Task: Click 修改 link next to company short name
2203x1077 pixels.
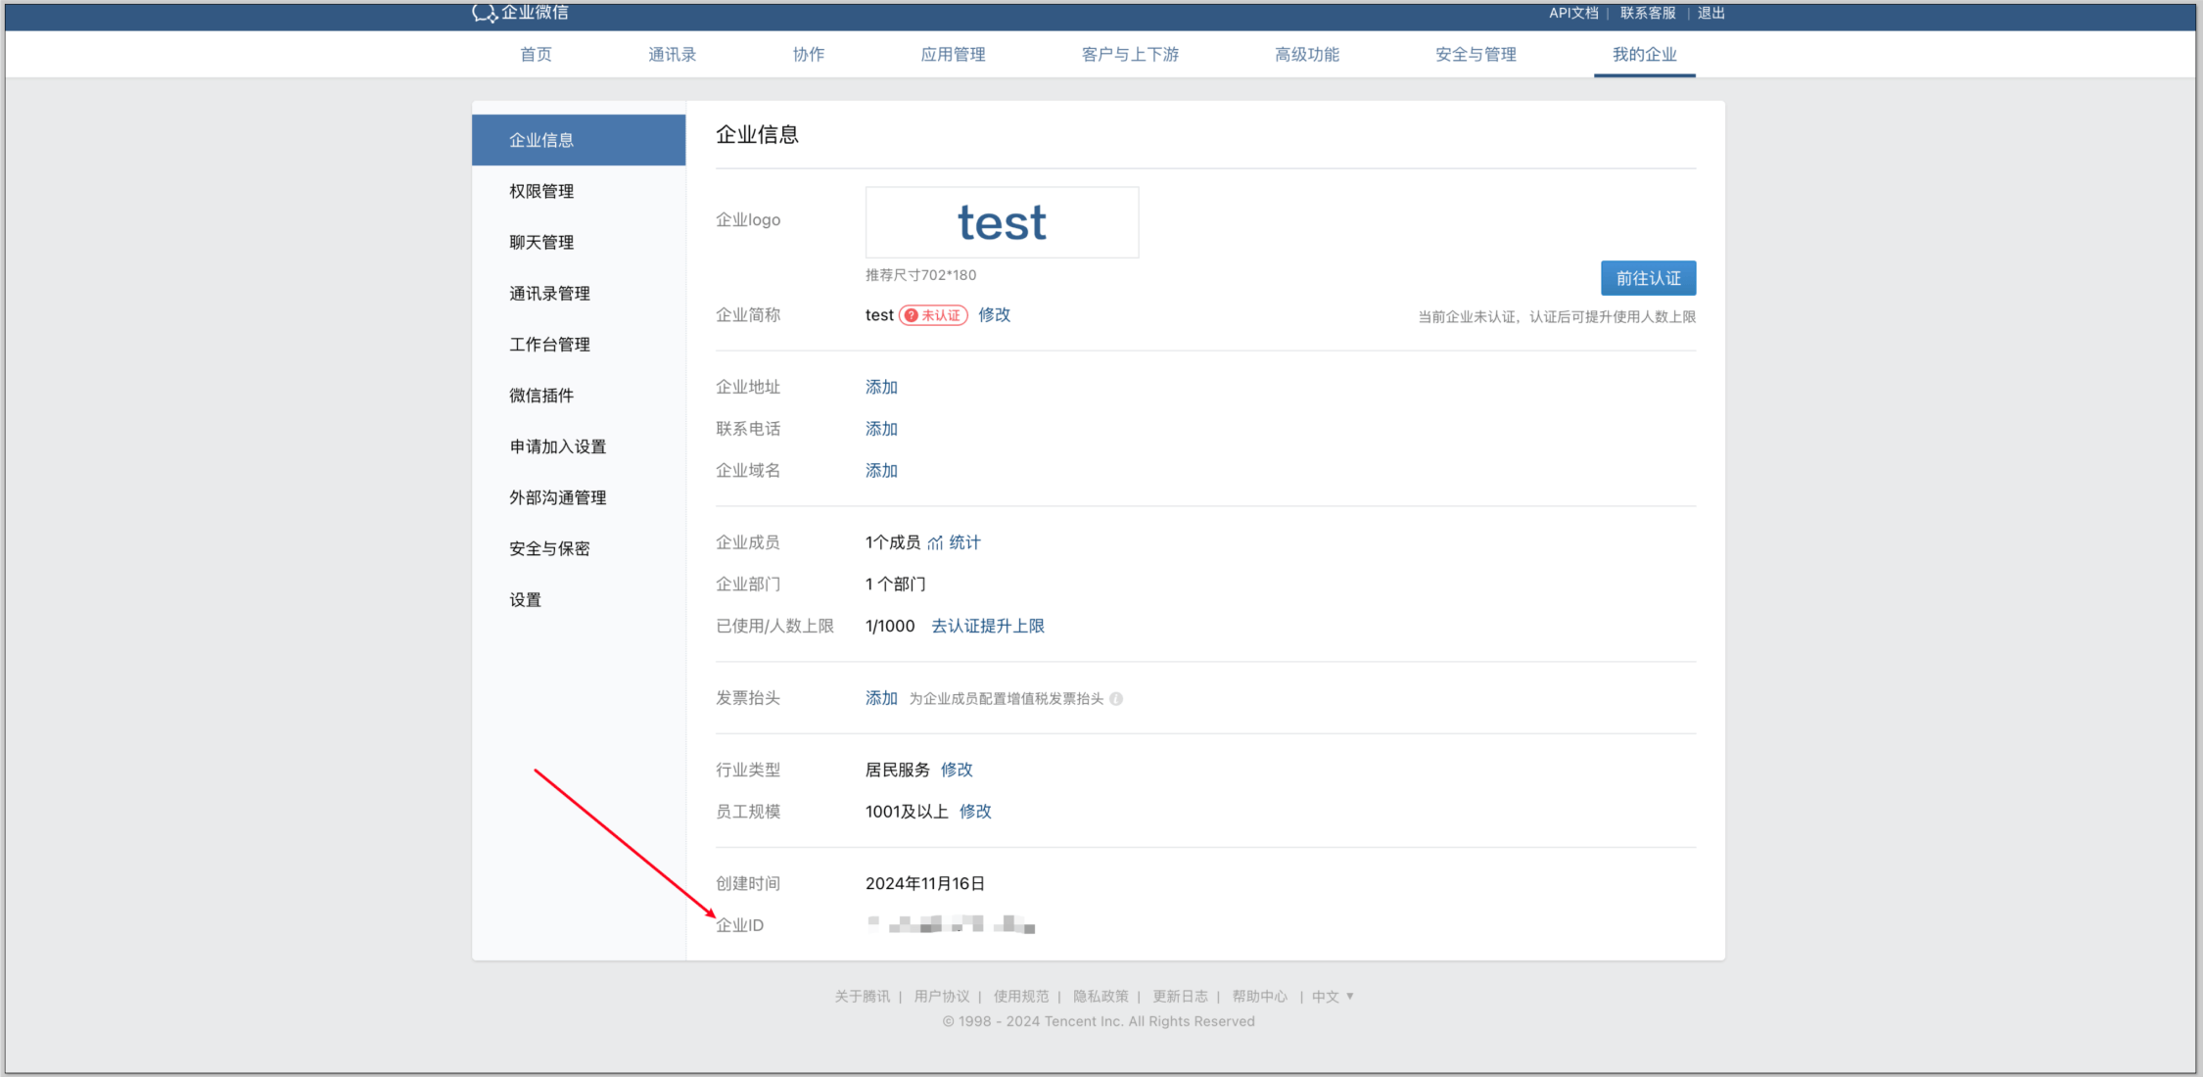Action: click(994, 315)
